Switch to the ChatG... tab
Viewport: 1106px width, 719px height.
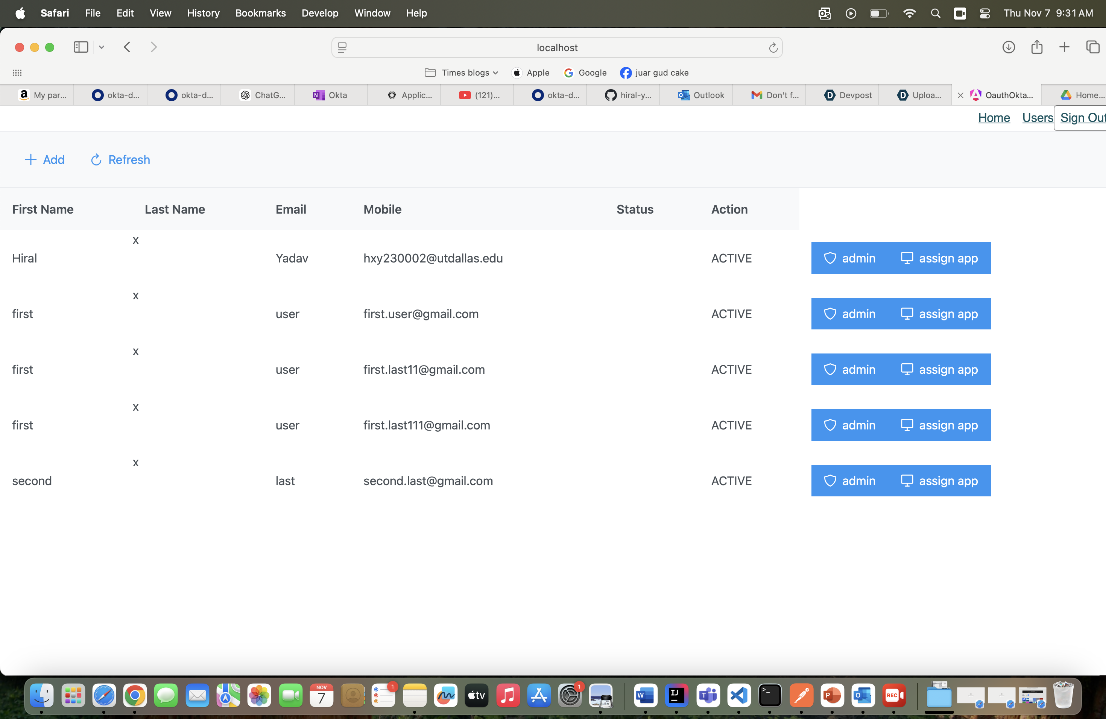click(x=263, y=95)
